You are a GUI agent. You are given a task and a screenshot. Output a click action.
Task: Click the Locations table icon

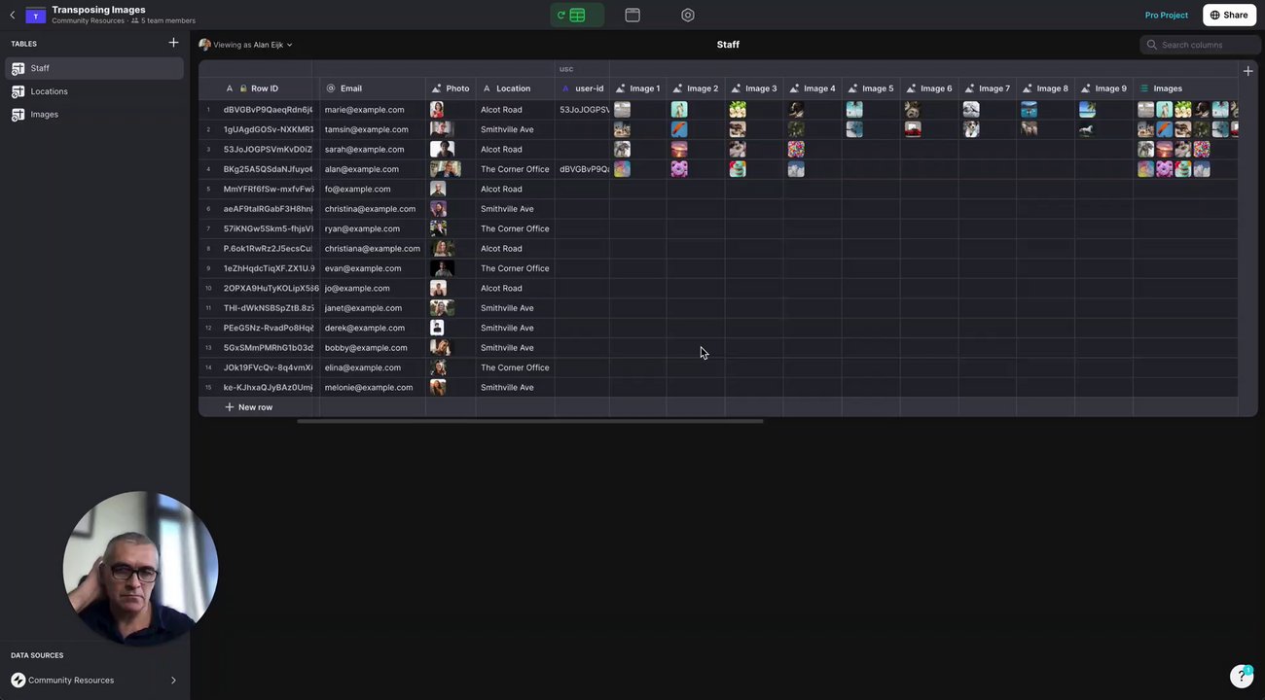18,91
